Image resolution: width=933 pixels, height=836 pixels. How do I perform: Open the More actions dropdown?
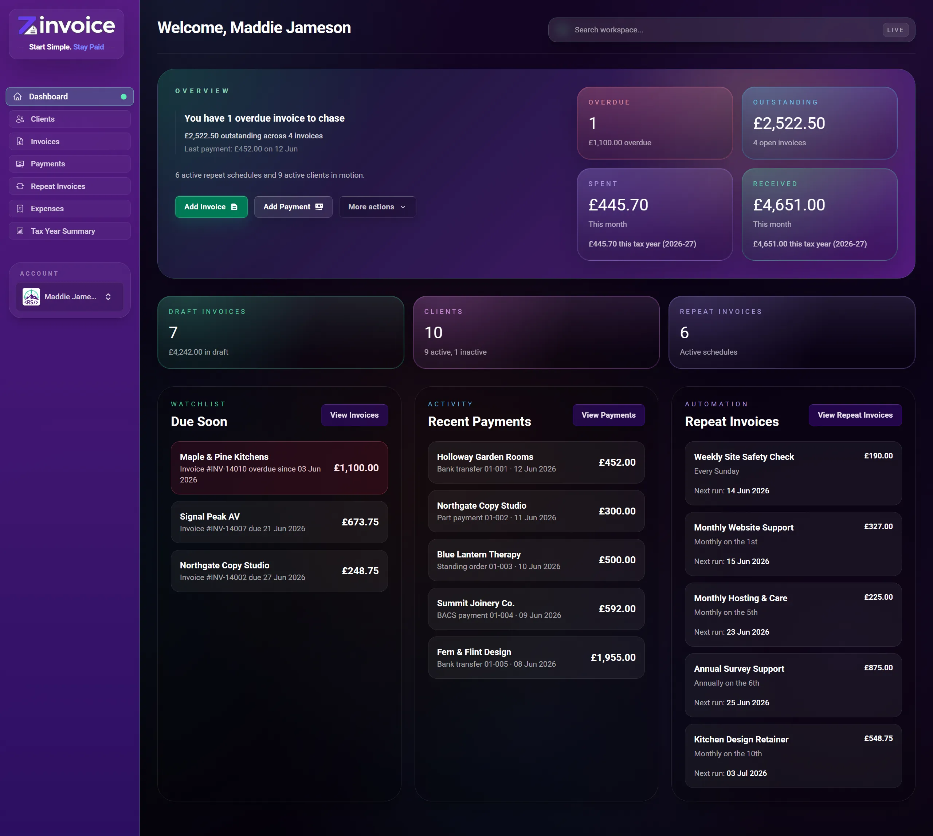coord(377,207)
